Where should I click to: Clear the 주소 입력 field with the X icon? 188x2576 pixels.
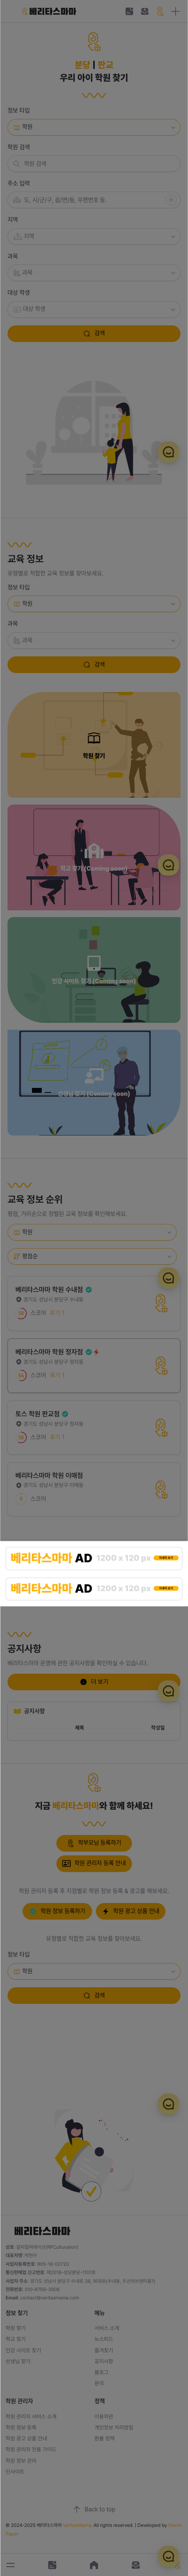tap(171, 199)
